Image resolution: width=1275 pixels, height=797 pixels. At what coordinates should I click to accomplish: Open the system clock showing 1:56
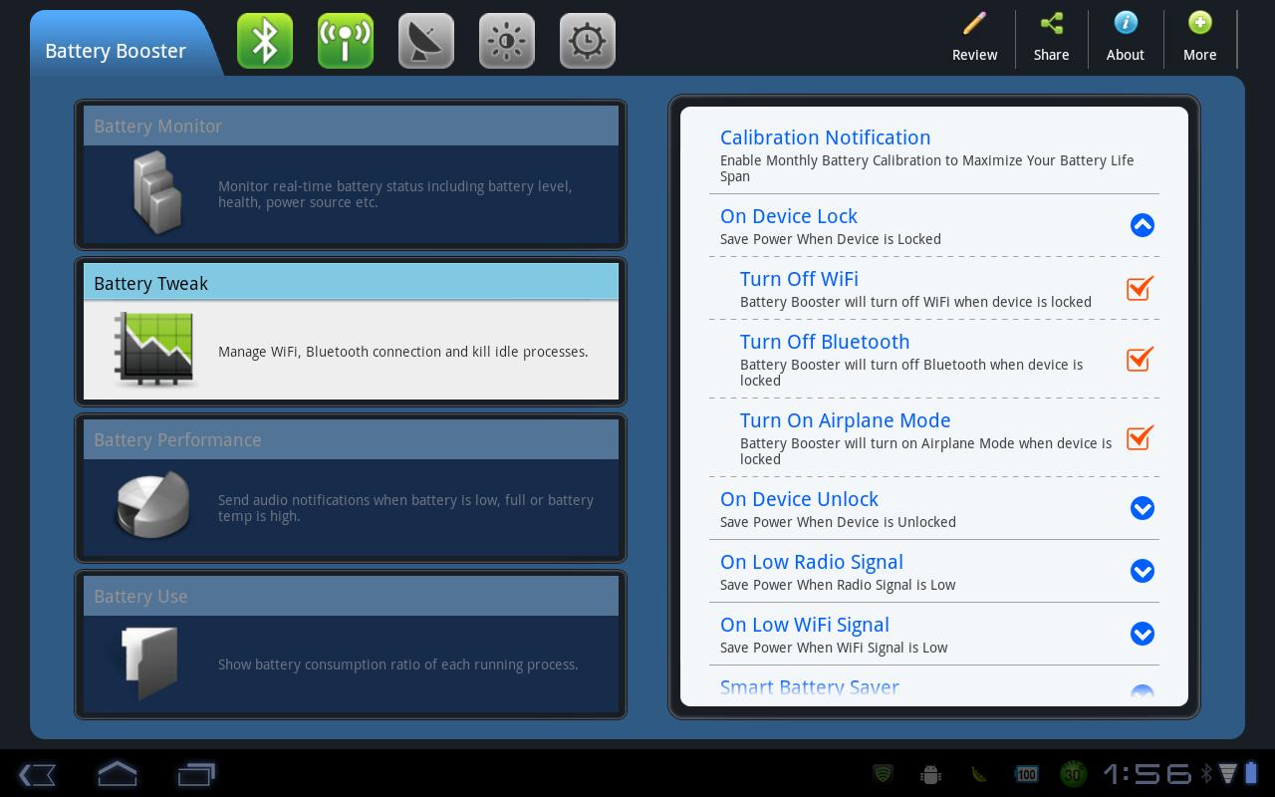pyautogui.click(x=1147, y=774)
